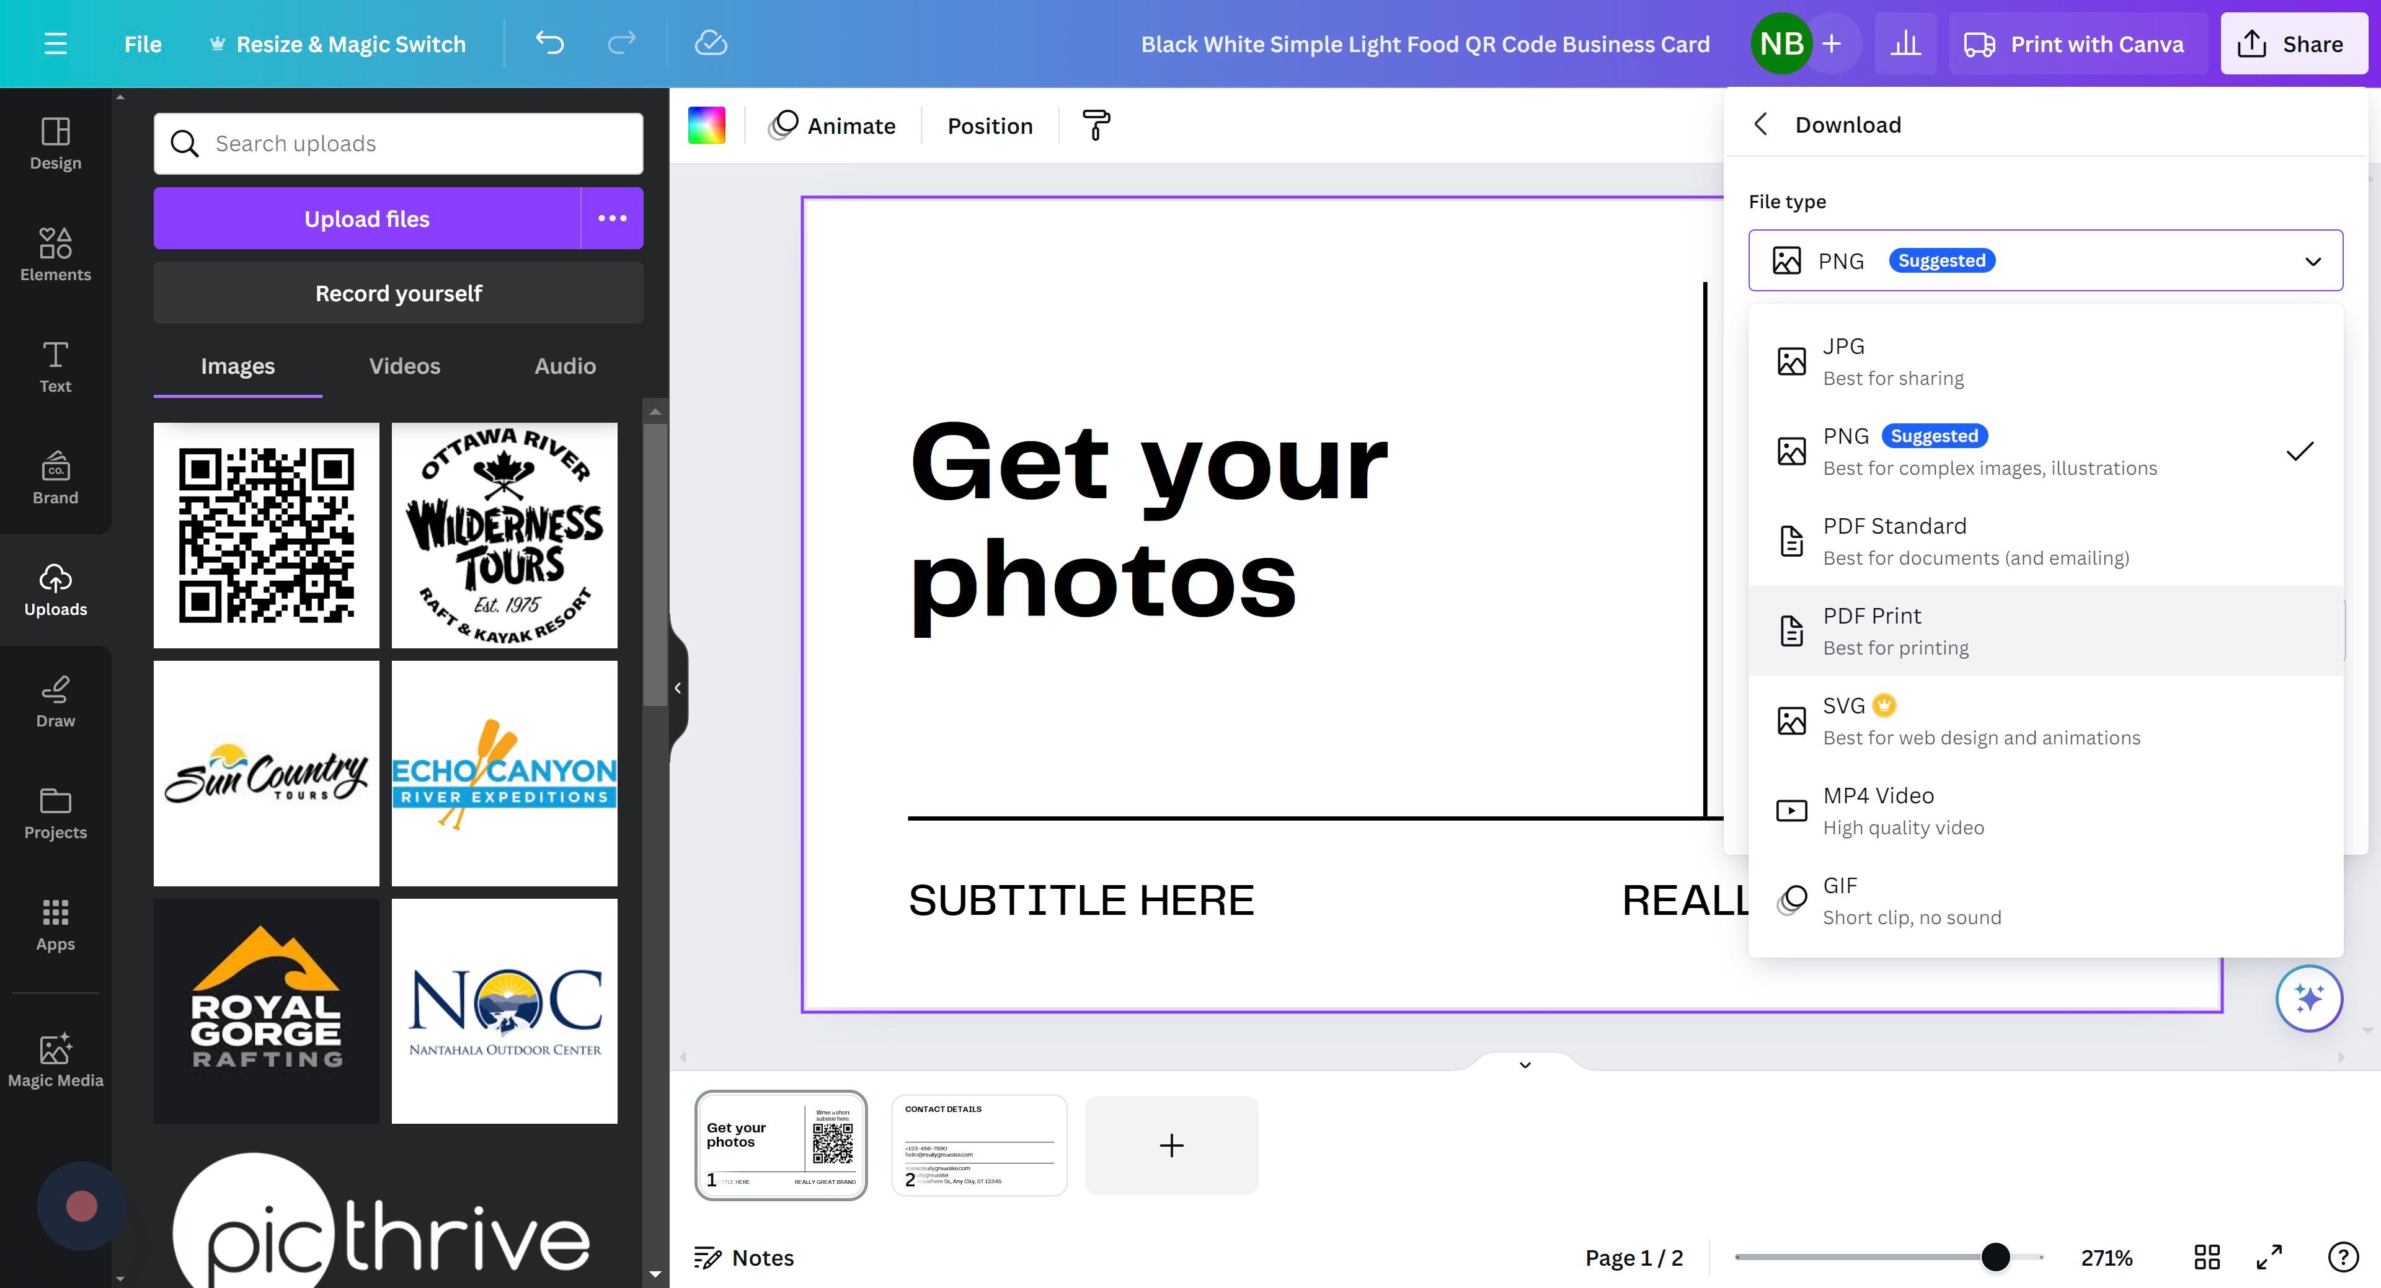Click the Record yourself button
Image resolution: width=2381 pixels, height=1288 pixels.
pyautogui.click(x=397, y=293)
